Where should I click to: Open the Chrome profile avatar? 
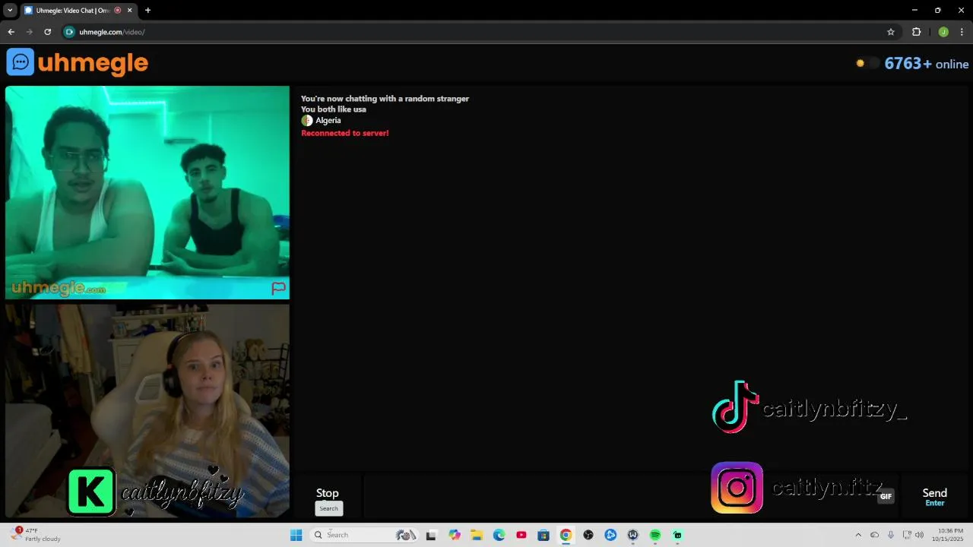tap(943, 32)
